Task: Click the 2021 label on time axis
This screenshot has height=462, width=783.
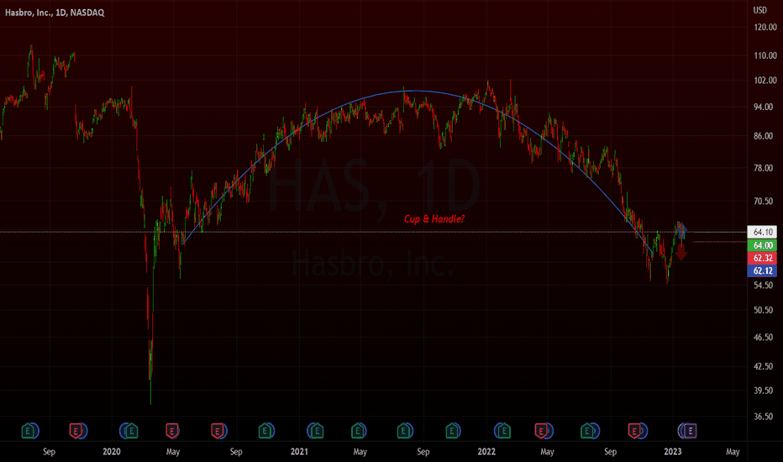Action: 299,452
